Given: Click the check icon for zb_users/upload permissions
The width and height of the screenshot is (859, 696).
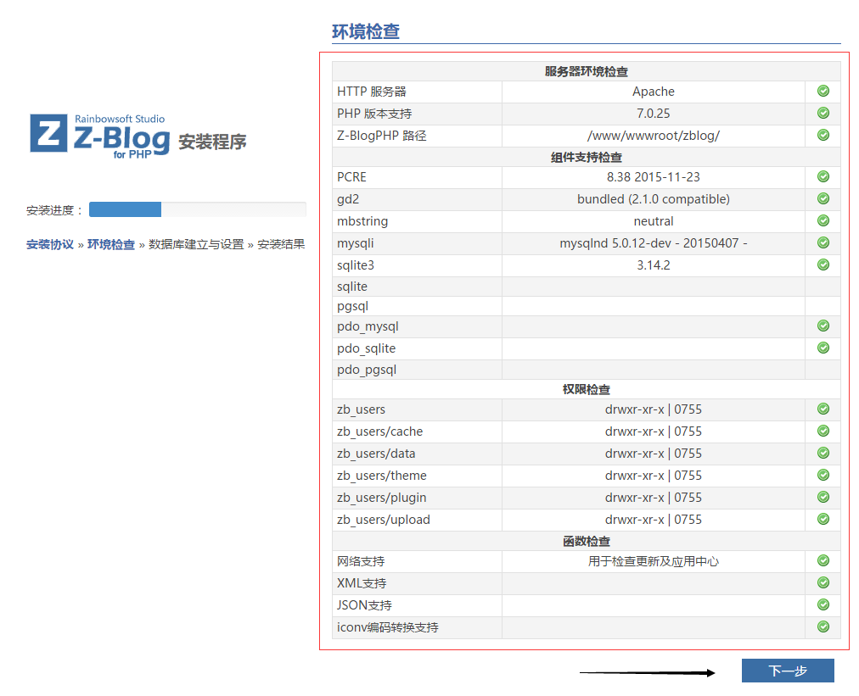Looking at the screenshot, I should 823,520.
